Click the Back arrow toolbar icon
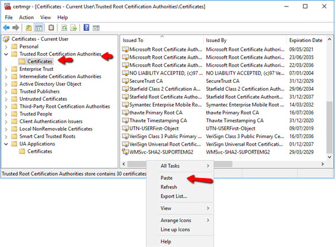336x247 pixels. [7, 28]
